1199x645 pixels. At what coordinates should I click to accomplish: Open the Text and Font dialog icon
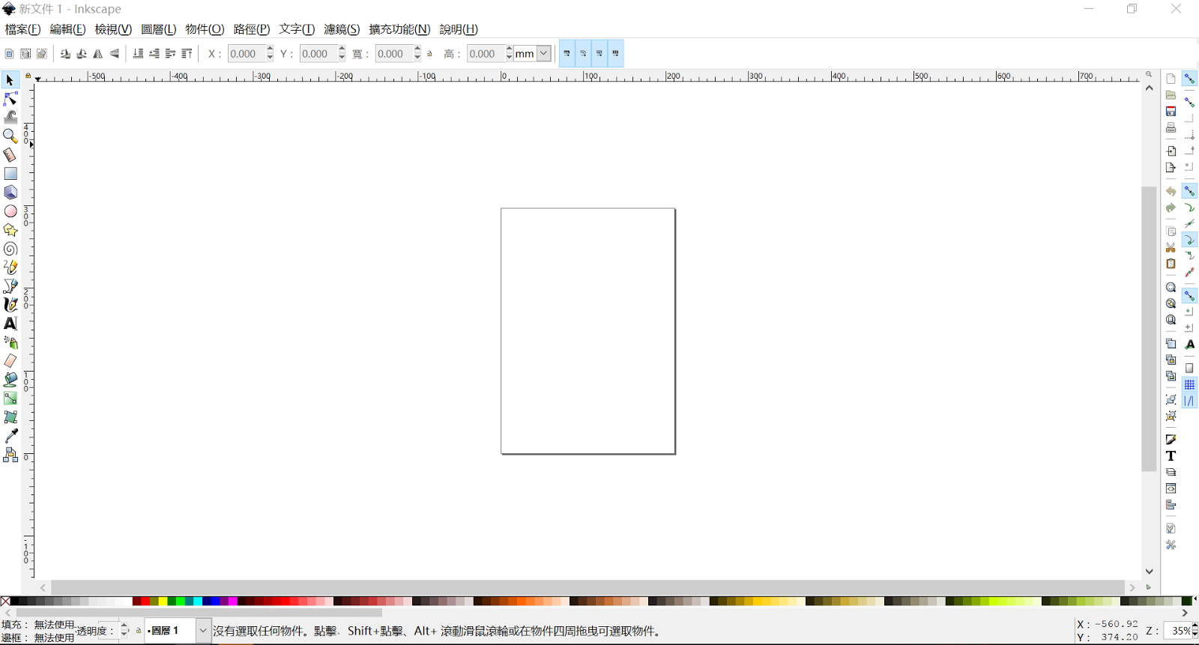tap(1171, 456)
